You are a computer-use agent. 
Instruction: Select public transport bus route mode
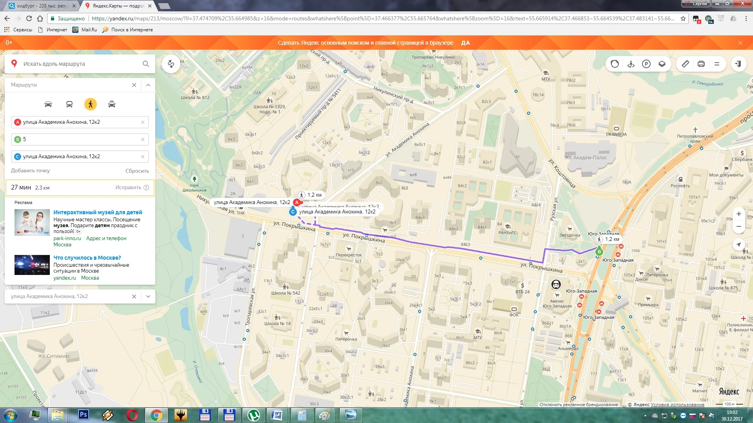pos(69,104)
